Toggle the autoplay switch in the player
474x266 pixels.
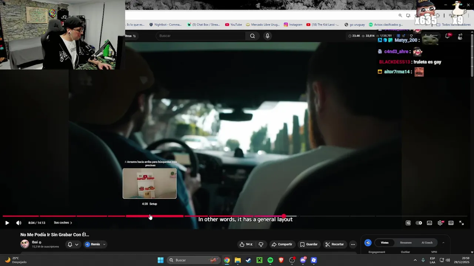(x=419, y=223)
